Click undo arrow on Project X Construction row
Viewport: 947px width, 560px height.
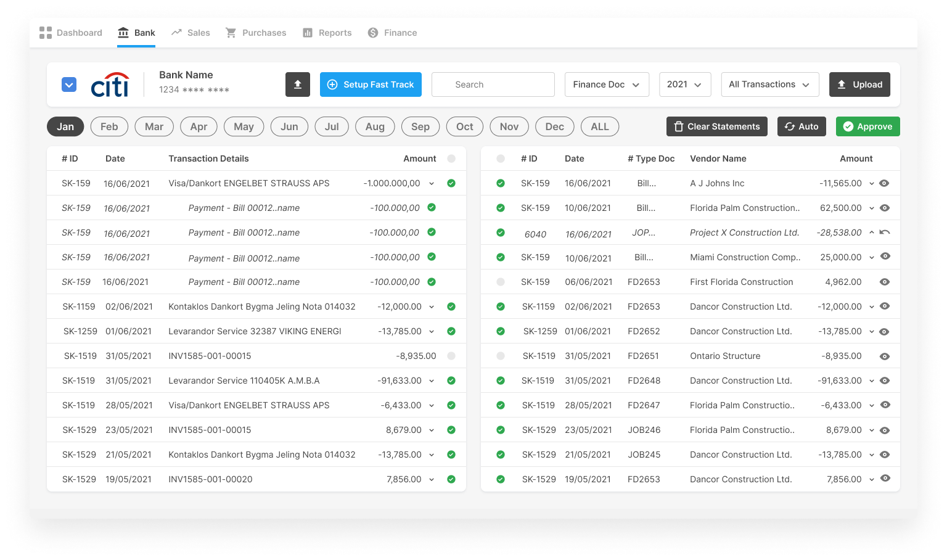(x=885, y=233)
